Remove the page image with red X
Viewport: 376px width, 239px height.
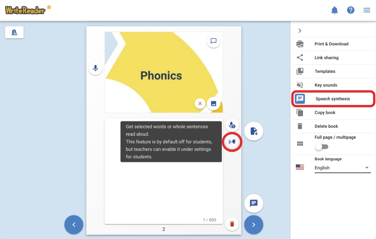[x=200, y=104]
